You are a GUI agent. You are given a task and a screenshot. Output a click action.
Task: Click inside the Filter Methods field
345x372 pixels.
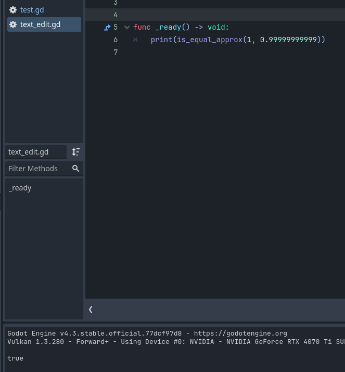[x=36, y=169]
